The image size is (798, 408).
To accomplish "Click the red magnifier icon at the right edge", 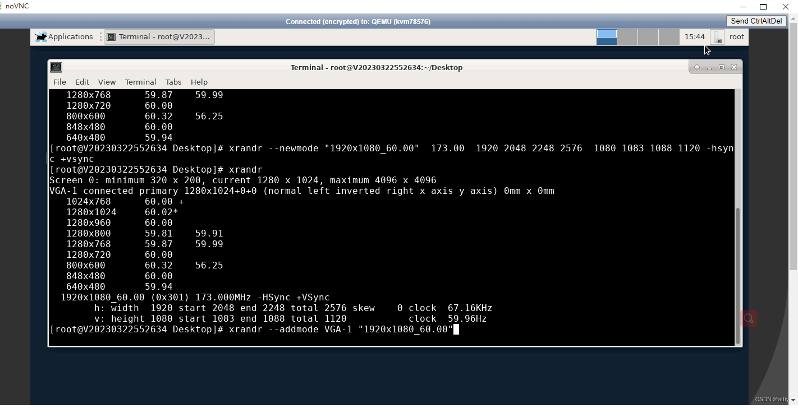I will 749,318.
